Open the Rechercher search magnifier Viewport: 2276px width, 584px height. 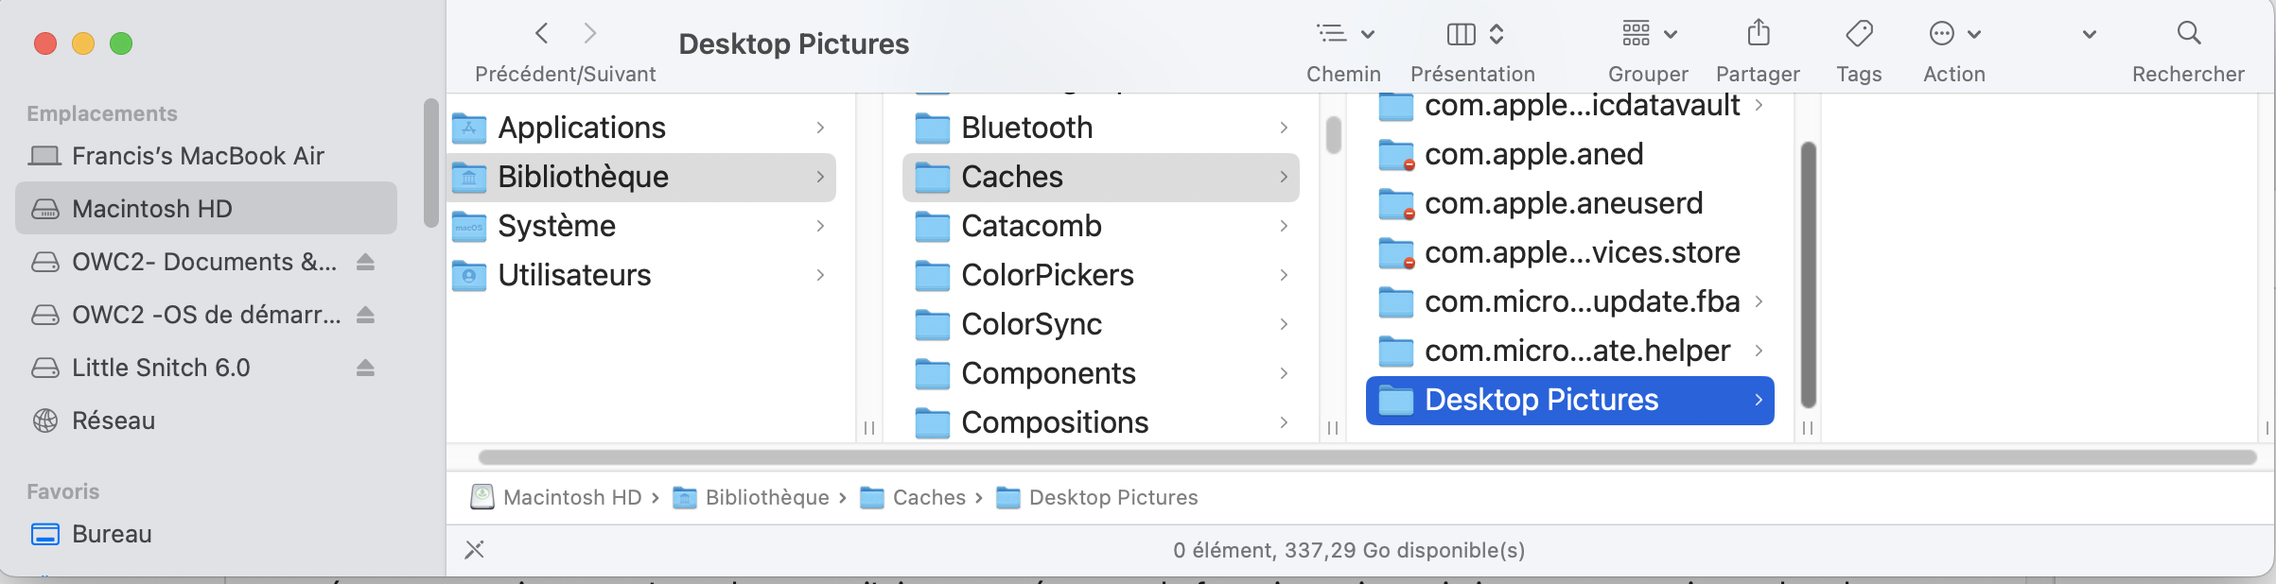[x=2188, y=34]
